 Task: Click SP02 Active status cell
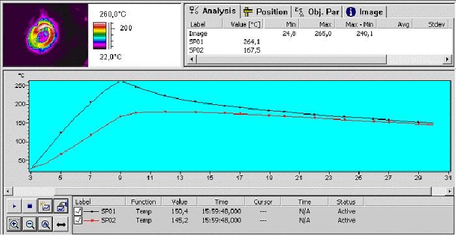coord(346,220)
